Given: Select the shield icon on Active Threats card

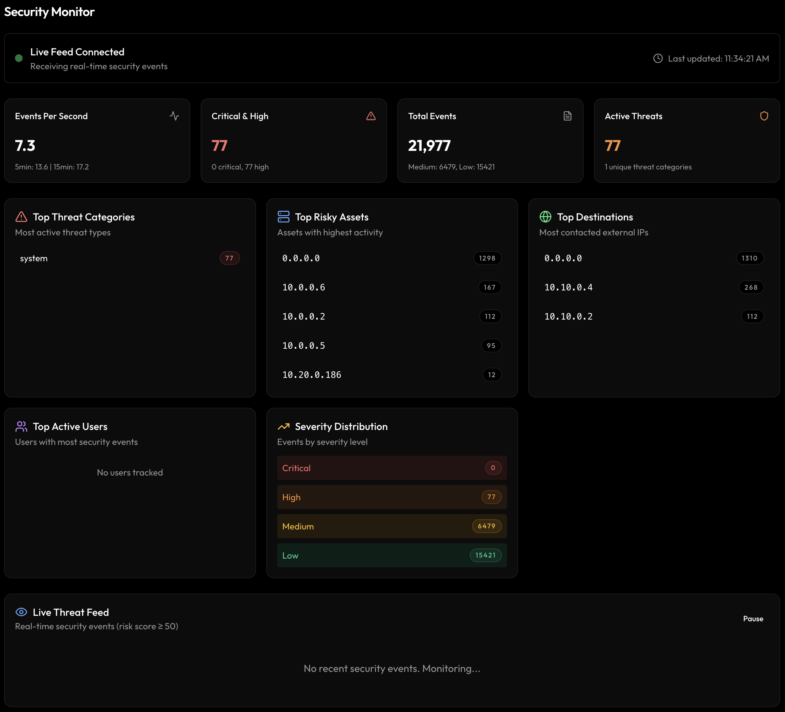Looking at the screenshot, I should [x=764, y=116].
